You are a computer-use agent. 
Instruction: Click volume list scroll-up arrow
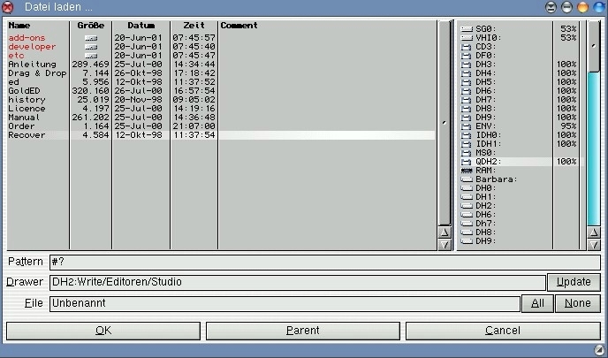point(594,232)
